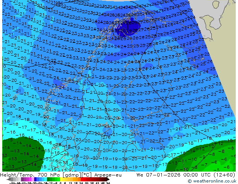Click the dark blue segment of the temperature legend
Viewport: 238px width, 184px height.
pos(35,179)
